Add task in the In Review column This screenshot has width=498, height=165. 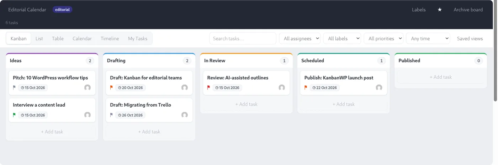(x=246, y=104)
